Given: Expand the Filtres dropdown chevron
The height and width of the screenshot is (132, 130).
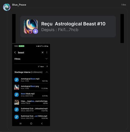Looking at the screenshot, I should click(x=47, y=59).
